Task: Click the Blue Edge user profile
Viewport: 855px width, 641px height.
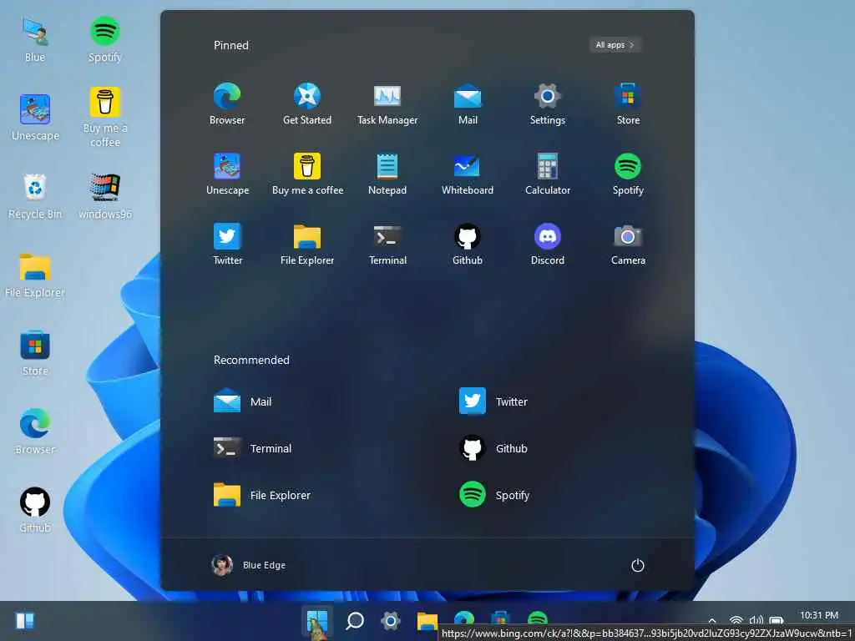Action: (x=248, y=565)
